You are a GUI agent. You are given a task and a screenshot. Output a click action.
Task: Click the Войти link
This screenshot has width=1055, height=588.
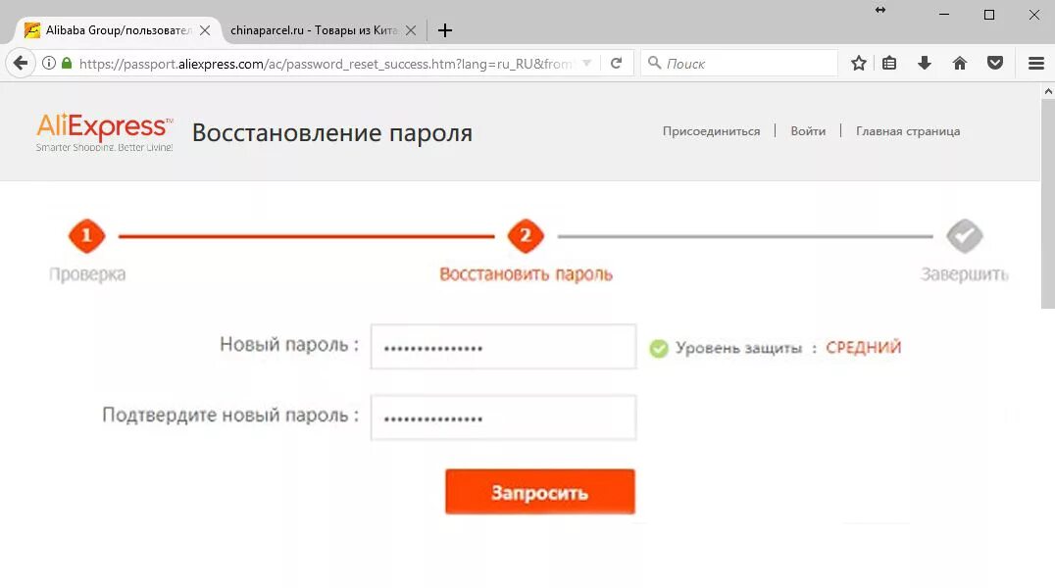pos(808,131)
